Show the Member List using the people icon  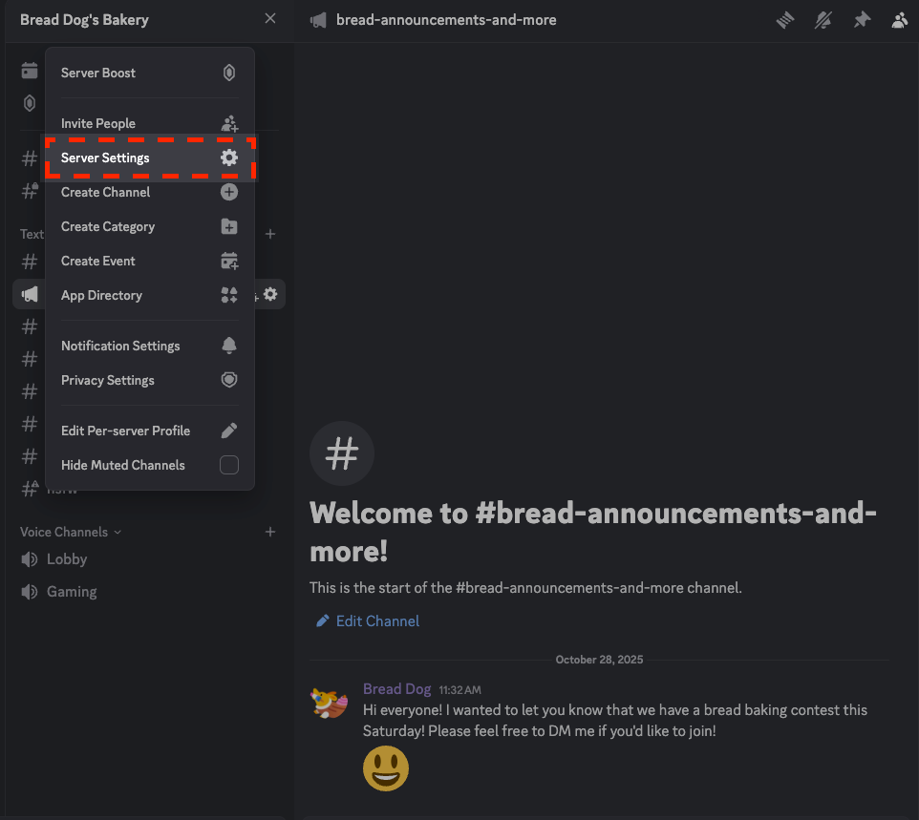click(899, 19)
